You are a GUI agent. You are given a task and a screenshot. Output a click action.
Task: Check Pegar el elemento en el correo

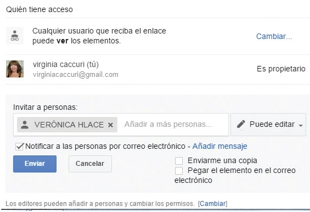(x=179, y=171)
